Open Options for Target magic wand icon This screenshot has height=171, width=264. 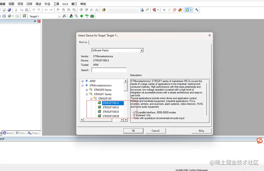[x=64, y=16]
